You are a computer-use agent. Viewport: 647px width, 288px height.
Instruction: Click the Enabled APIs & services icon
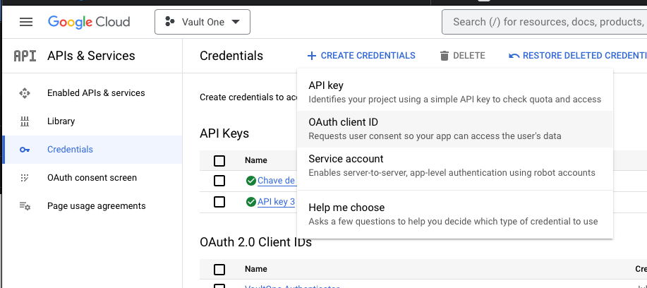coord(25,93)
